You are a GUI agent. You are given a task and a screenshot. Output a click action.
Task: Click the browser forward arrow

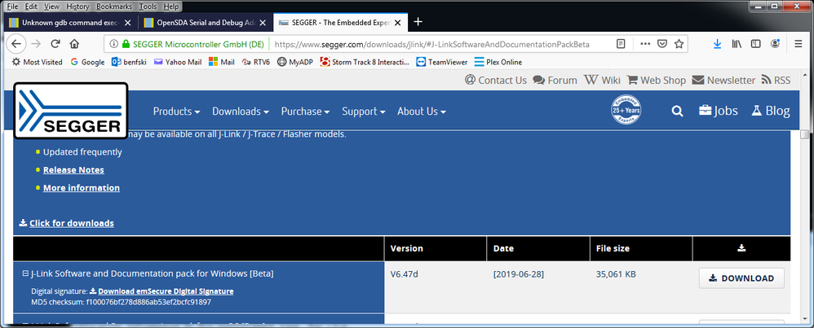coord(36,43)
